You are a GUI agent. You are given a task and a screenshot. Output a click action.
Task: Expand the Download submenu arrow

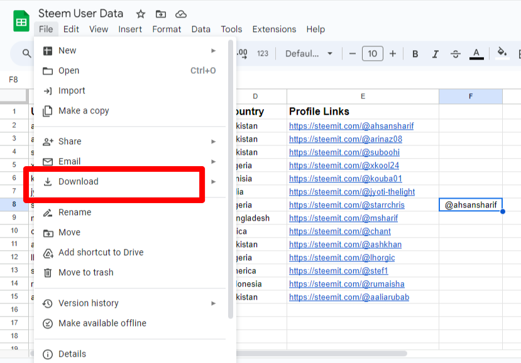point(213,182)
